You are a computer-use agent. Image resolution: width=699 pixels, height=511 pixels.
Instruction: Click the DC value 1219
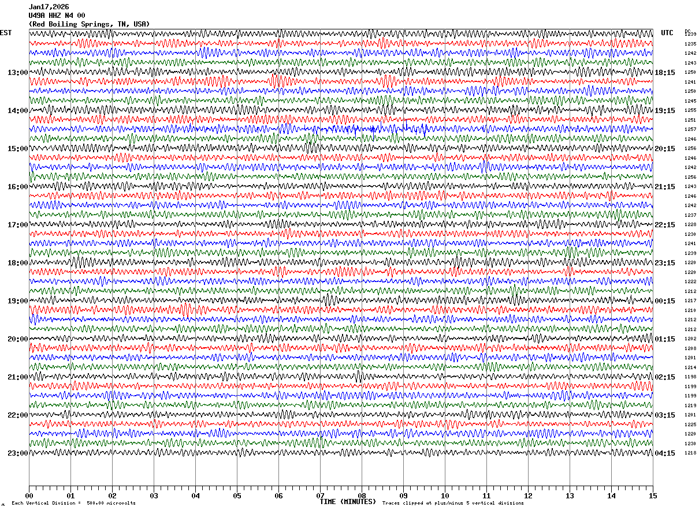[690, 405]
